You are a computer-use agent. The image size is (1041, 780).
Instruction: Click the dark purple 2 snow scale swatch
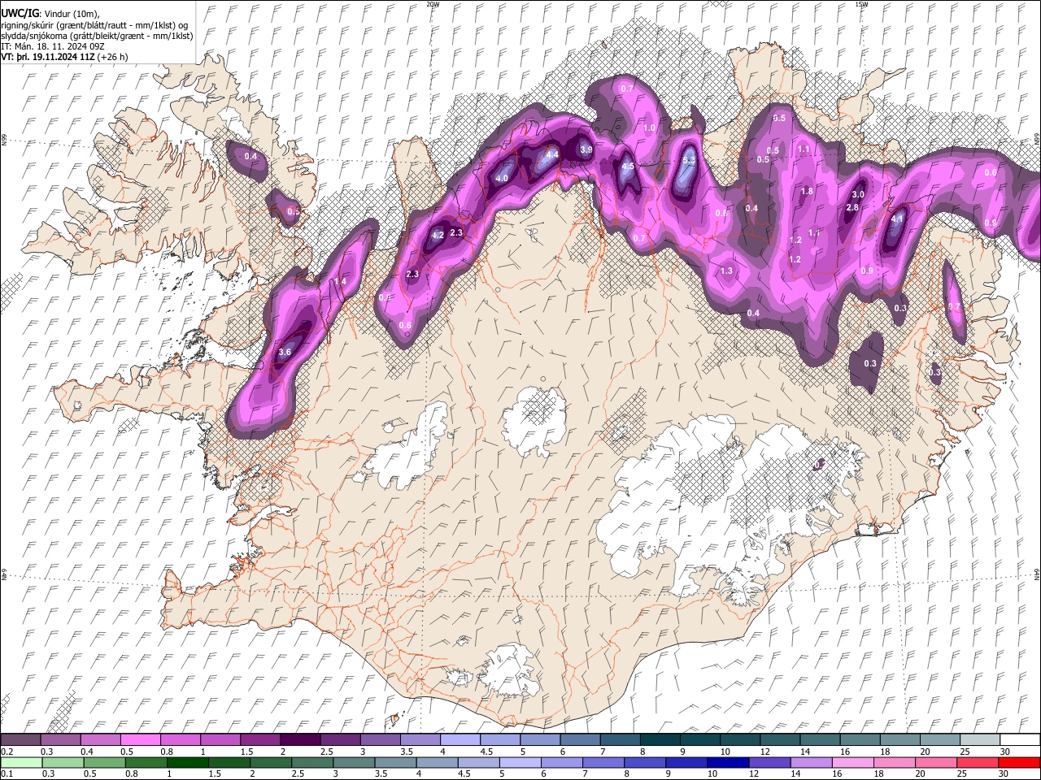pos(300,739)
